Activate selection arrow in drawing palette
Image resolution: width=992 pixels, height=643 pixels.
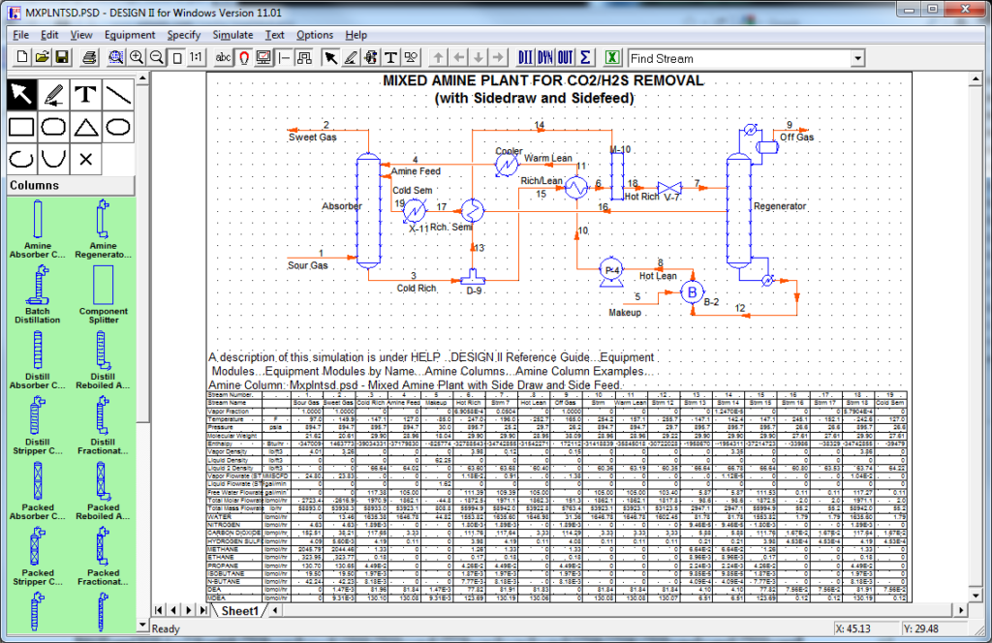point(21,95)
